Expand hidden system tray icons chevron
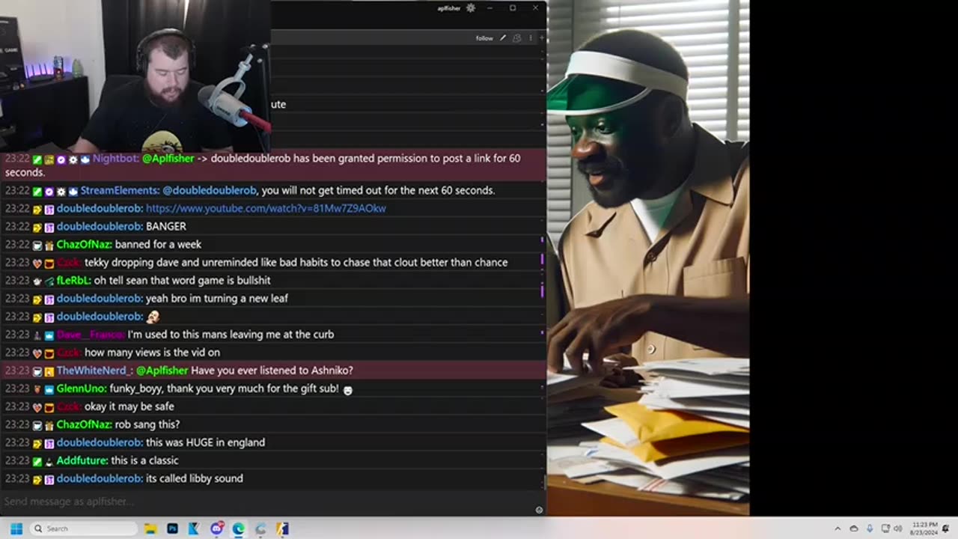958x539 pixels. point(838,529)
